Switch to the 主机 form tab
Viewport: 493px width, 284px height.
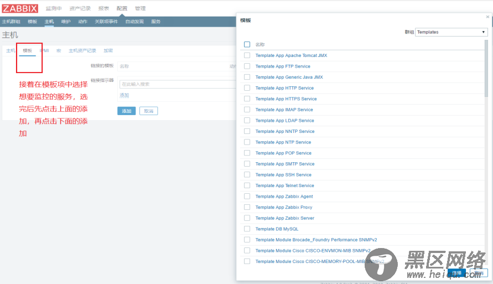[x=11, y=50]
